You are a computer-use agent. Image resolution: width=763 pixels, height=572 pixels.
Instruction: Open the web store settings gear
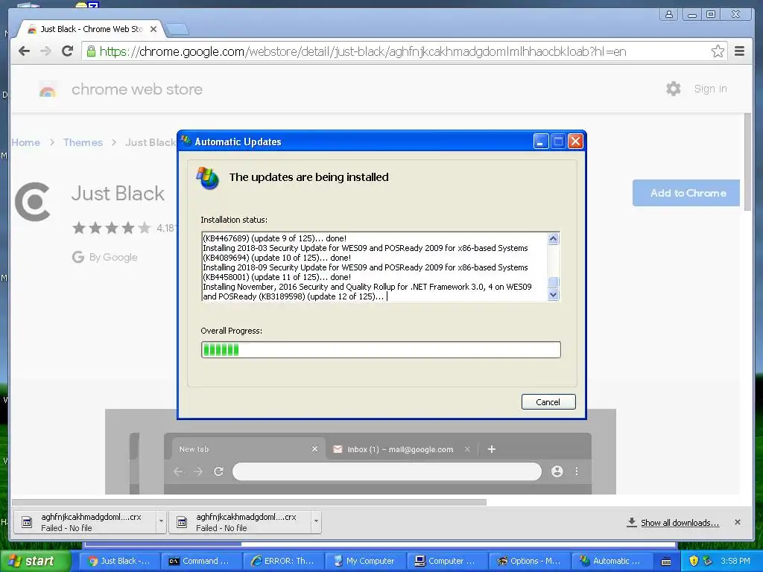[x=674, y=89]
